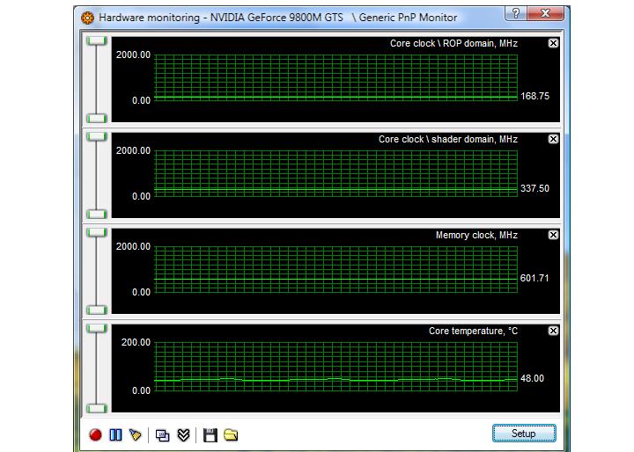The width and height of the screenshot is (634, 452).
Task: Click the overlapping windows icon in the toolbar
Action: pyautogui.click(x=163, y=435)
